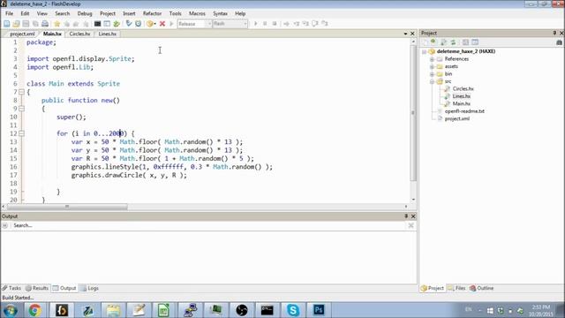Click the debug Continue arrow icon

pyautogui.click(x=255, y=24)
